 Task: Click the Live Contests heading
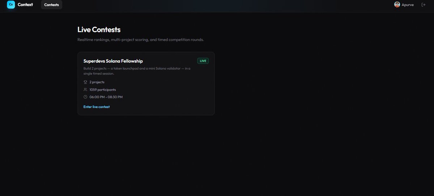coord(99,30)
